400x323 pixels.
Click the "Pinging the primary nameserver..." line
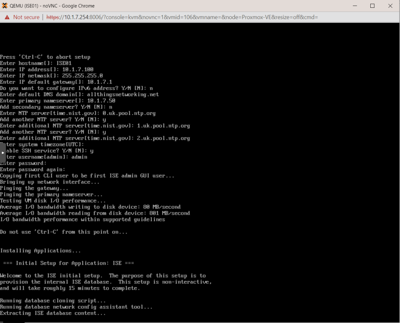51,194
